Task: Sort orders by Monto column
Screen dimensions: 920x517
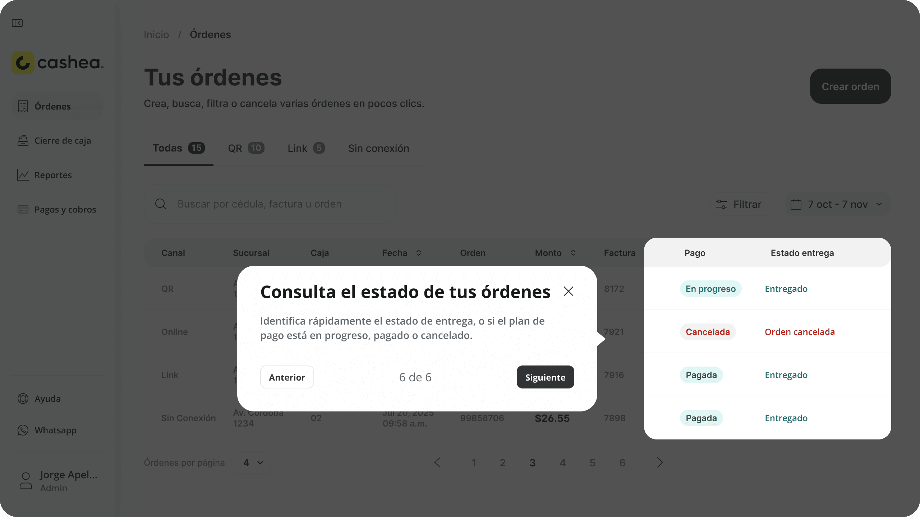Action: (x=573, y=253)
